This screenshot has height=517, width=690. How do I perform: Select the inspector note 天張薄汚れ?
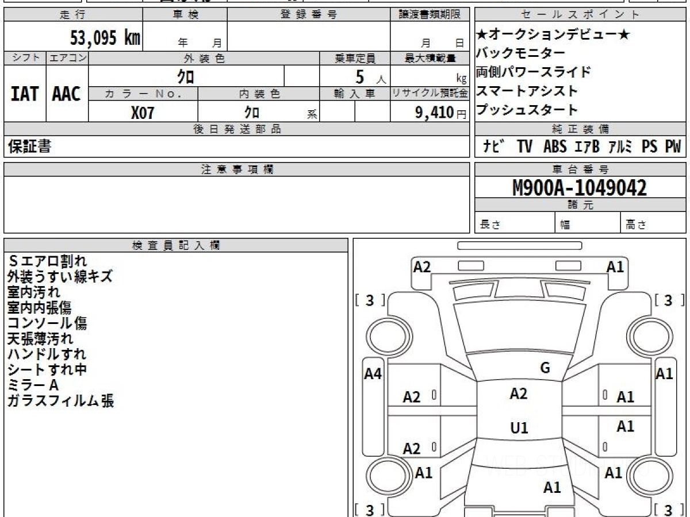click(40, 339)
